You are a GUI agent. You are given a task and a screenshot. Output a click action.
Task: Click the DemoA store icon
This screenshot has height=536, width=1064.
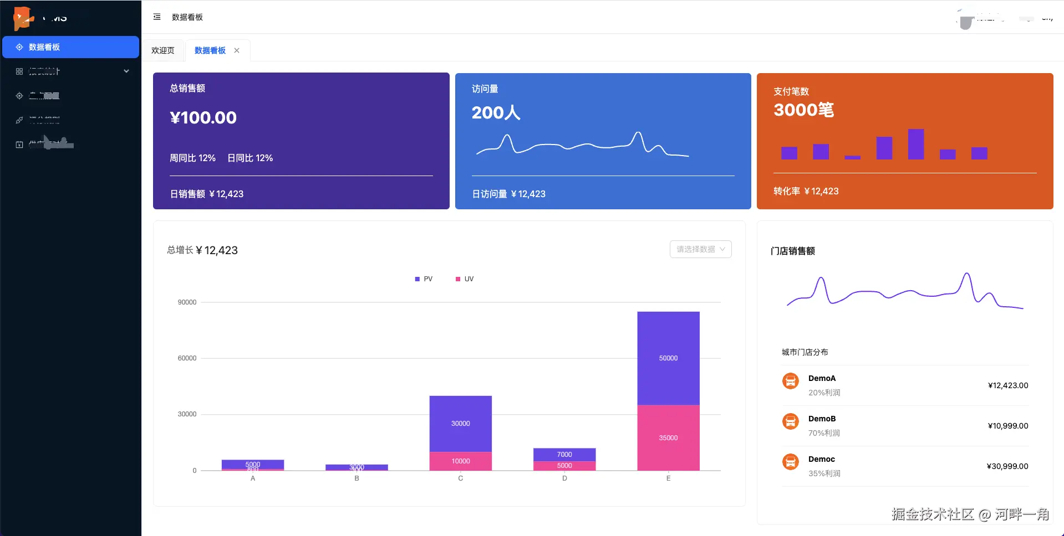(x=790, y=381)
